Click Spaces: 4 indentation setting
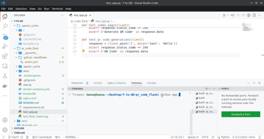The height and width of the screenshot is (139, 264). coord(193,137)
